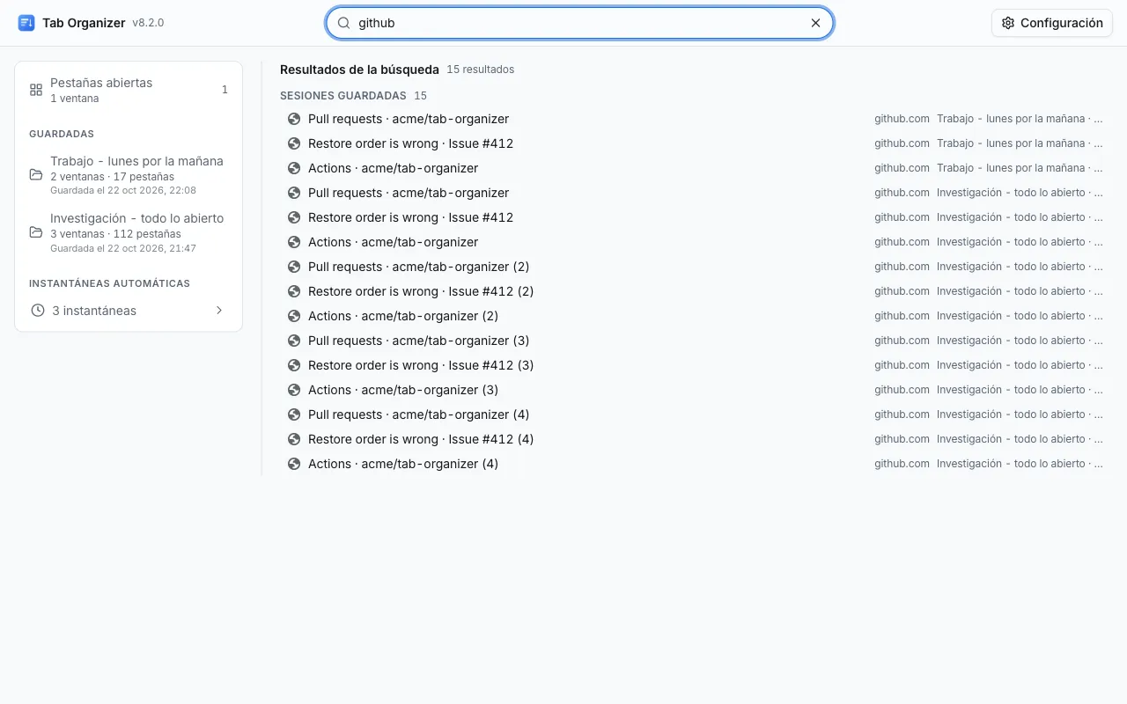Click globe icon beside Actions · acme/tab-organizer (3)
1127x704 pixels.
[294, 390]
